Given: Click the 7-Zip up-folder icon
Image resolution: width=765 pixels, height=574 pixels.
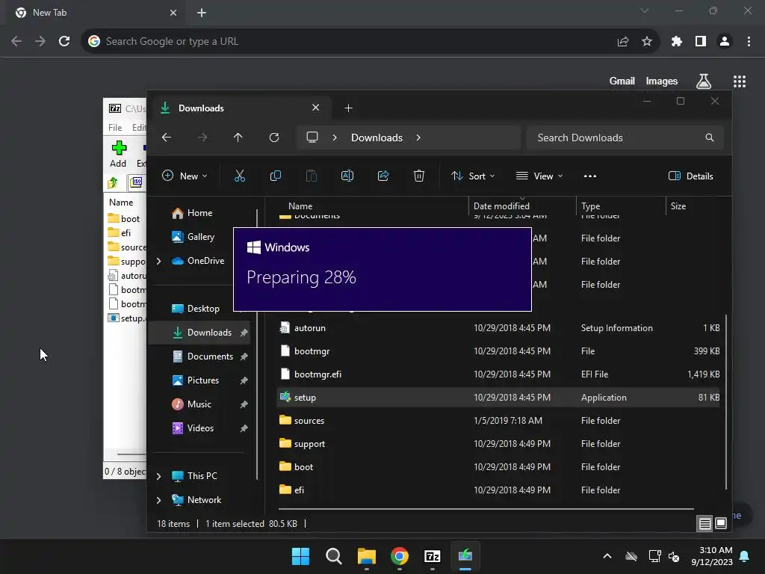Looking at the screenshot, I should (113, 183).
